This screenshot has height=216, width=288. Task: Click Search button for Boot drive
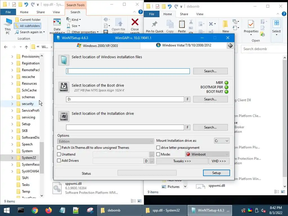210,99
